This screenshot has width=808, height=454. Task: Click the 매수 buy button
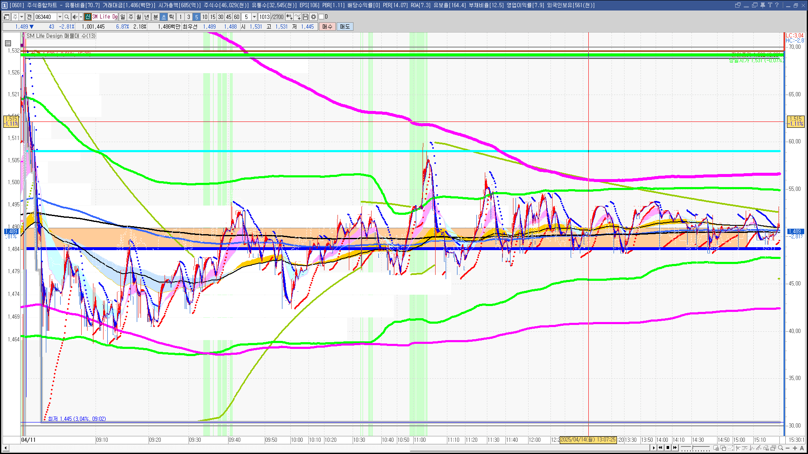pos(327,26)
